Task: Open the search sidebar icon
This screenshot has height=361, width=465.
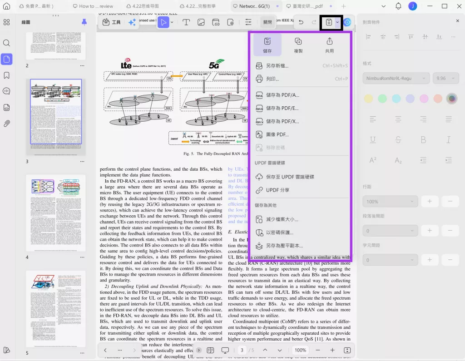Action: [x=6, y=43]
